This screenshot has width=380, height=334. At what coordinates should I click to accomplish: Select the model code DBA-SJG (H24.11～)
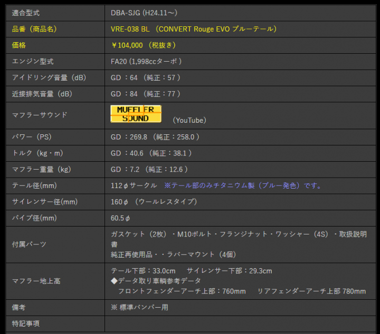(x=144, y=13)
